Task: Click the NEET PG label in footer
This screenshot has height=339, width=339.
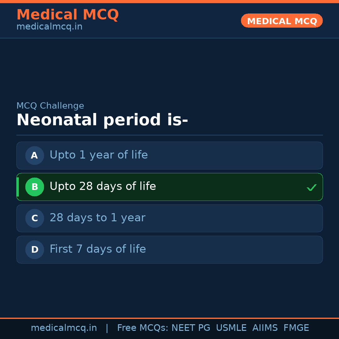Action: click(x=191, y=328)
